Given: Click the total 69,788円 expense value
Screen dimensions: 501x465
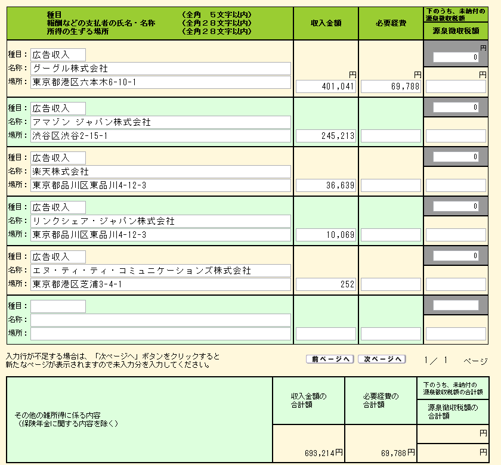Looking at the screenshot, I should (x=398, y=453).
